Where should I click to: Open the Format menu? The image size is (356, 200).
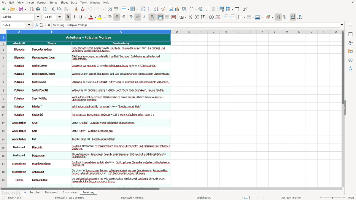[42, 2]
